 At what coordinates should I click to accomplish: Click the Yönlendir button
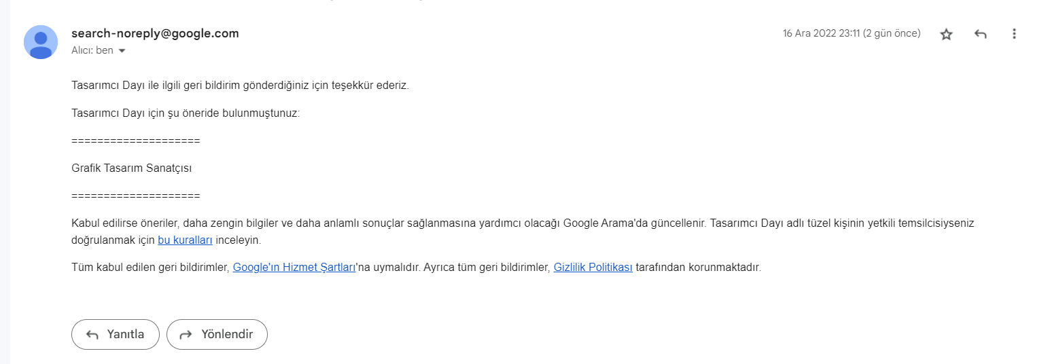click(x=217, y=334)
